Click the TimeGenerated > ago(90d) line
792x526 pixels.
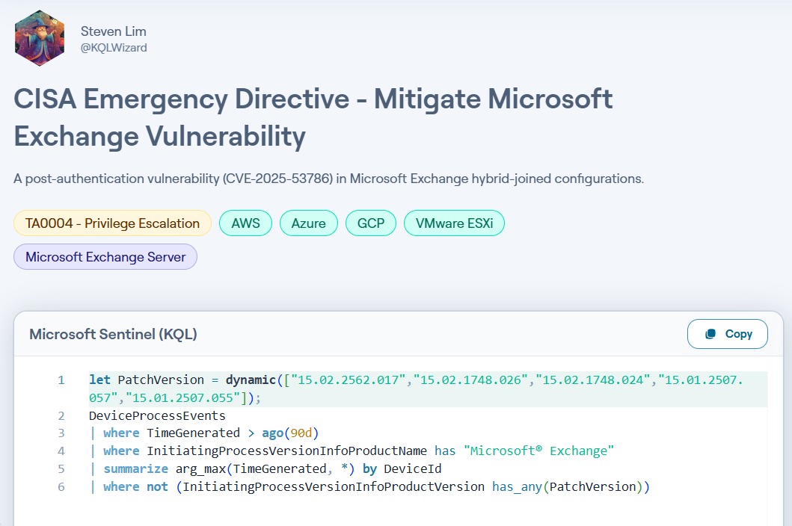point(204,433)
